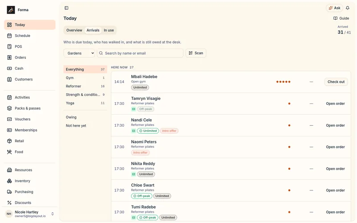The height and width of the screenshot is (223, 357).
Task: Click the Scan button
Action: click(196, 53)
